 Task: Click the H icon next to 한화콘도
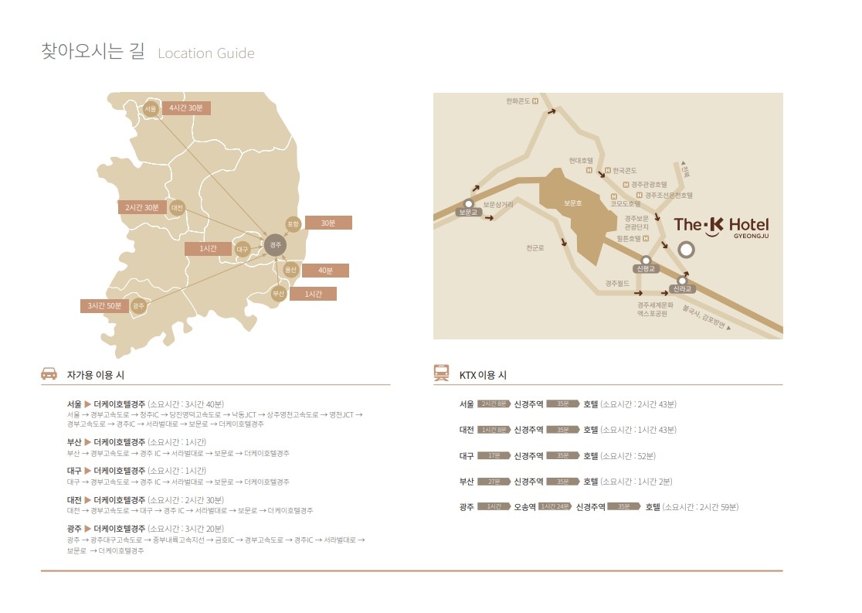538,100
